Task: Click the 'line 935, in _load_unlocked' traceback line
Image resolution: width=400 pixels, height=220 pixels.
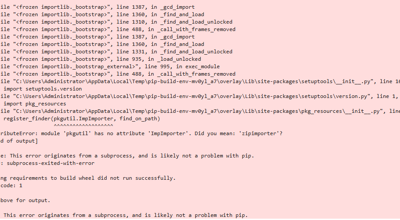Action: [100, 59]
